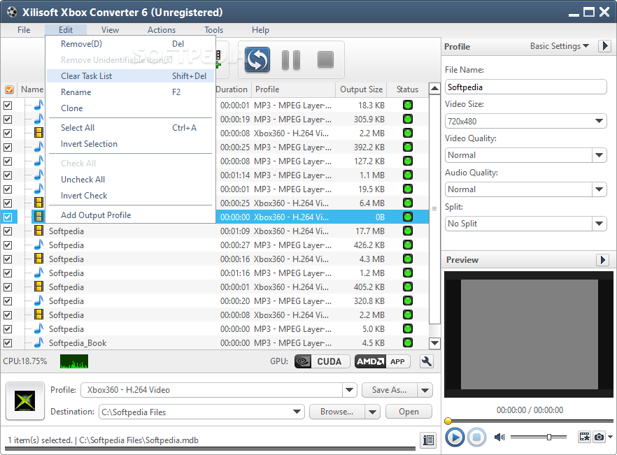Open the Video Size 720x480 dropdown
The width and height of the screenshot is (617, 455).
[599, 121]
